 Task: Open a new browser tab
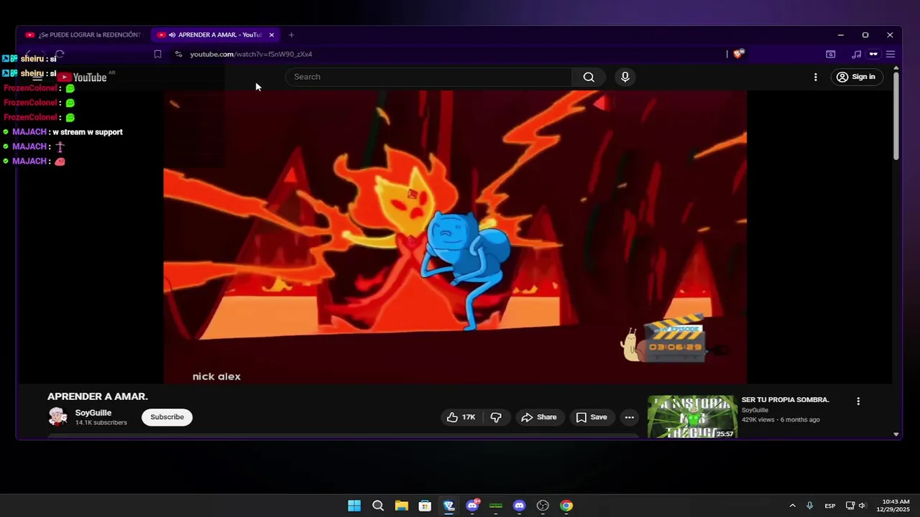tap(291, 34)
